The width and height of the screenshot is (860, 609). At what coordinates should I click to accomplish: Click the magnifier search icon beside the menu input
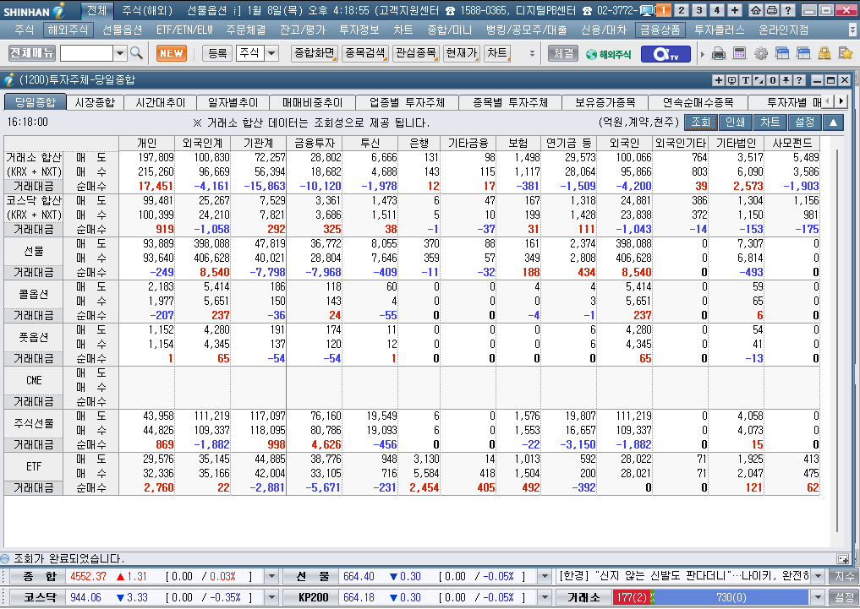136,53
